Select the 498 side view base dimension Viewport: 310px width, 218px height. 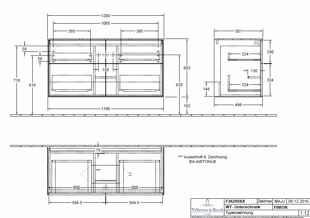(238, 105)
